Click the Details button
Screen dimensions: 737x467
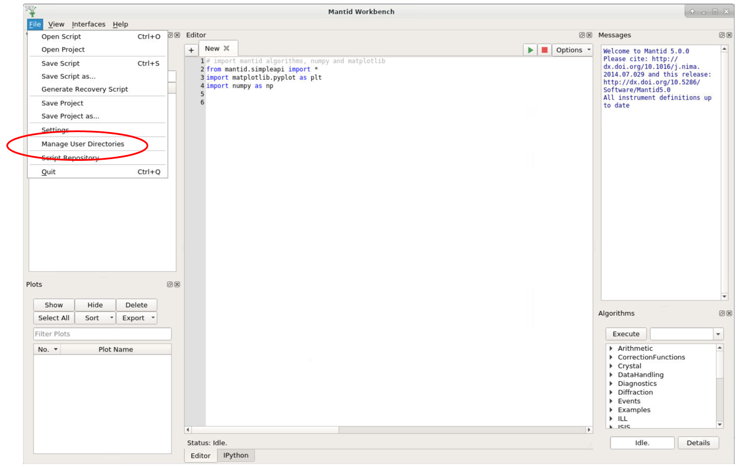[698, 443]
